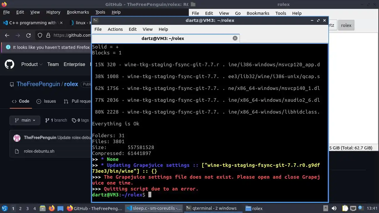The height and width of the screenshot is (213, 379).
Task: Select the repository Issues tab
Action: (x=46, y=101)
